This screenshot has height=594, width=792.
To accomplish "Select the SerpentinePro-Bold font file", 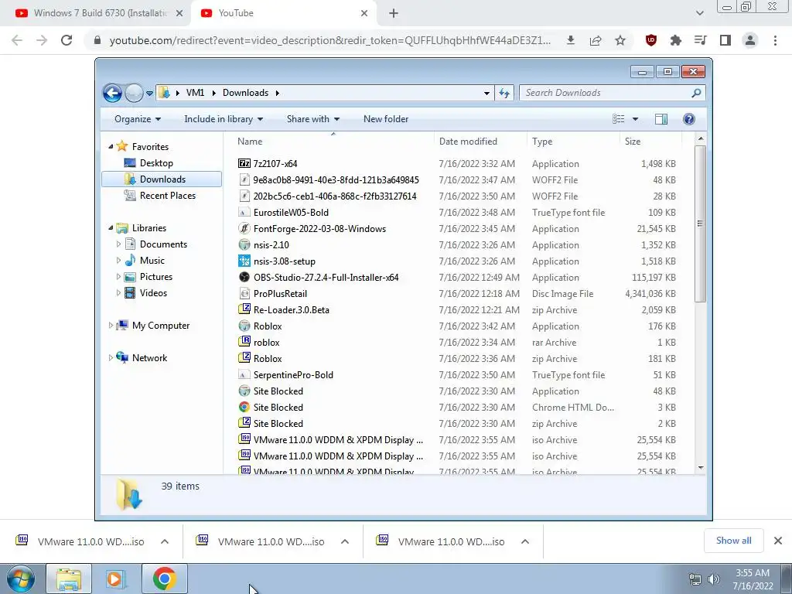I will (293, 375).
